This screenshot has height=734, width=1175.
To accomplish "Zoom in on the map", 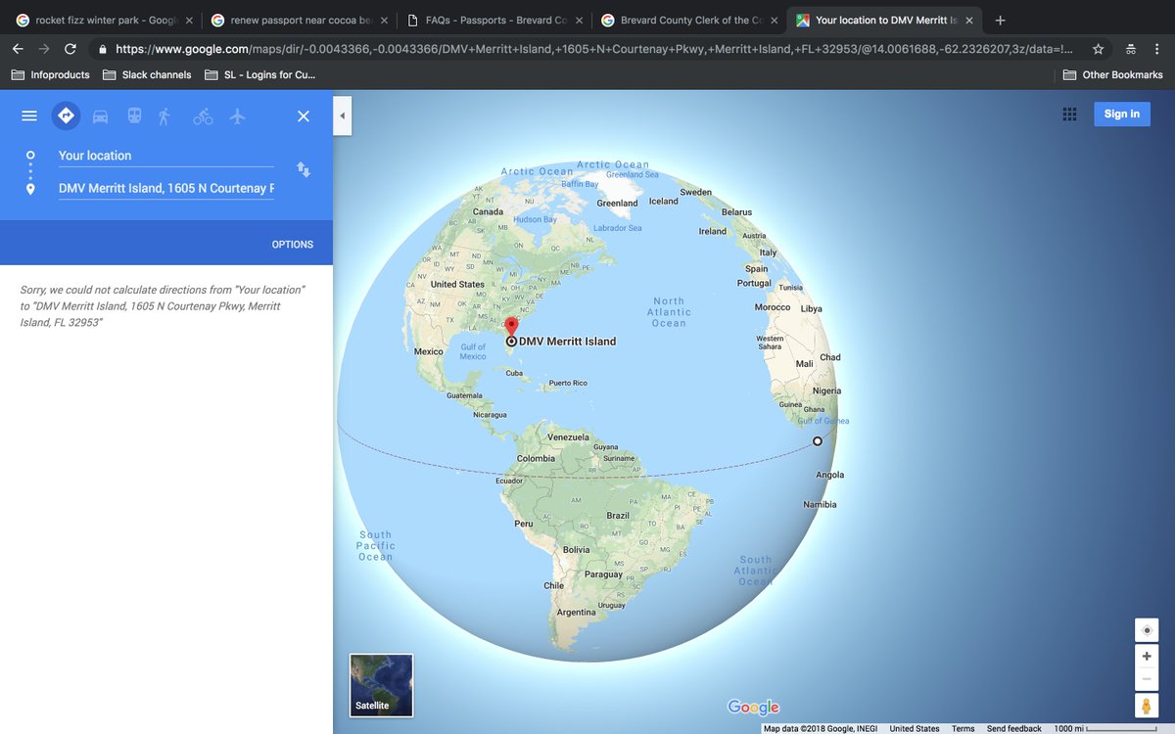I will 1147,657.
